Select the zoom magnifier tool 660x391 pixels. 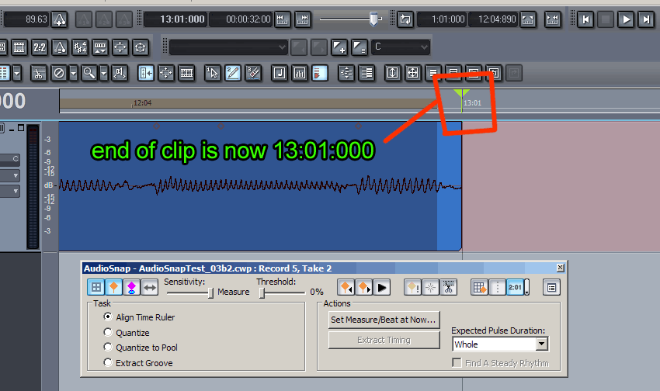[89, 73]
